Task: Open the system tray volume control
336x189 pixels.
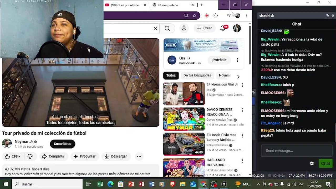Action: point(294,184)
